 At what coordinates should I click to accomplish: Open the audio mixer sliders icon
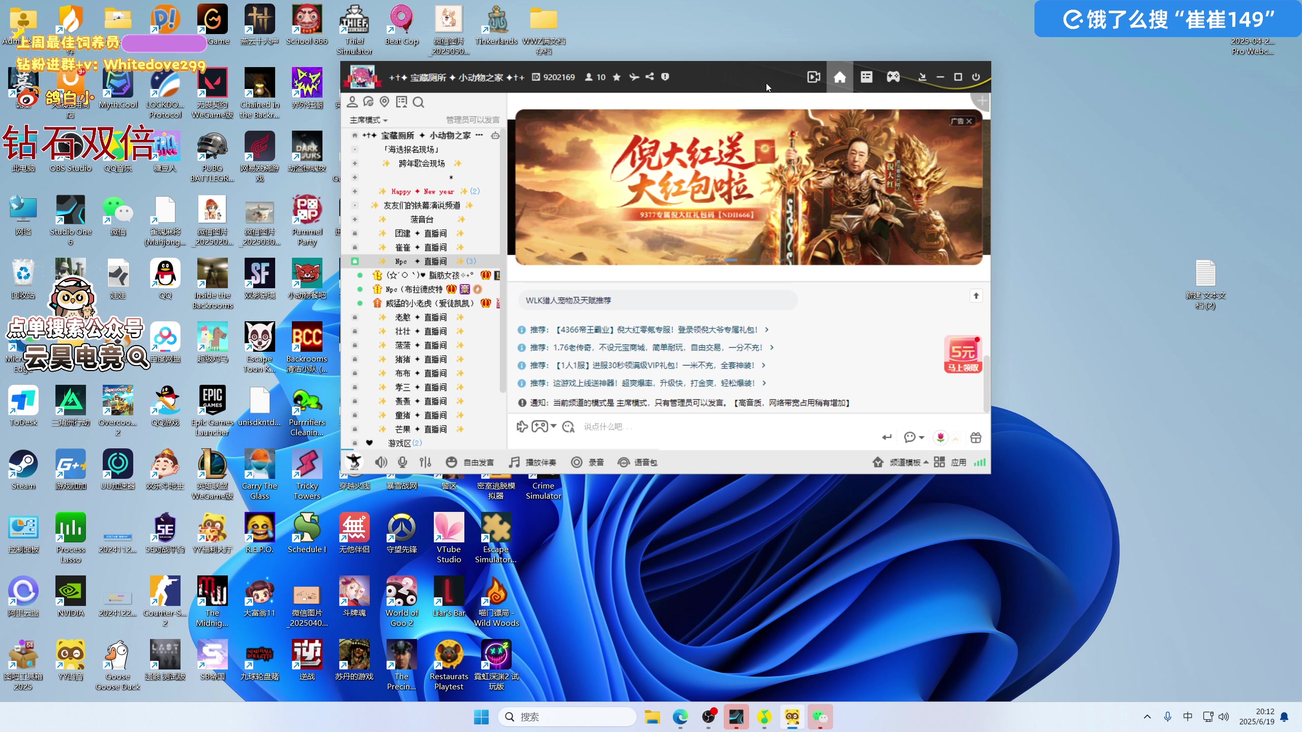pos(425,462)
